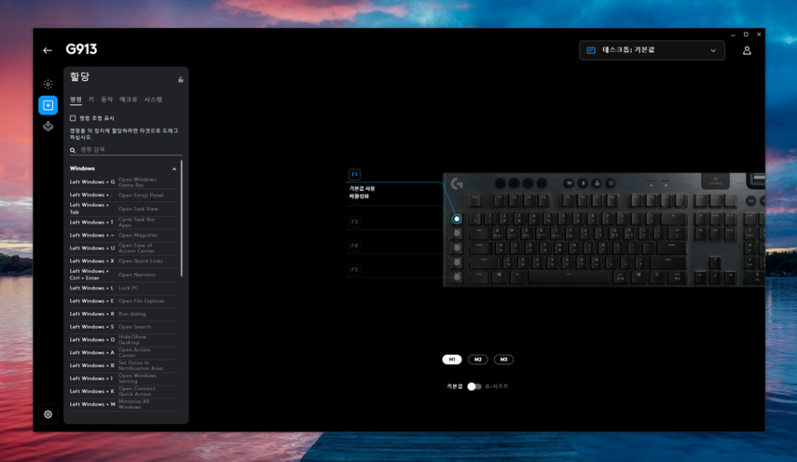Select Left Windows + E Open File Explorer
Image resolution: width=797 pixels, height=462 pixels.
click(124, 301)
